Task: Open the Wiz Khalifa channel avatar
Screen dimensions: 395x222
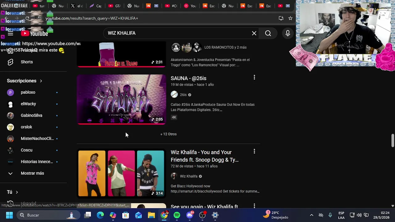Action: (x=174, y=176)
